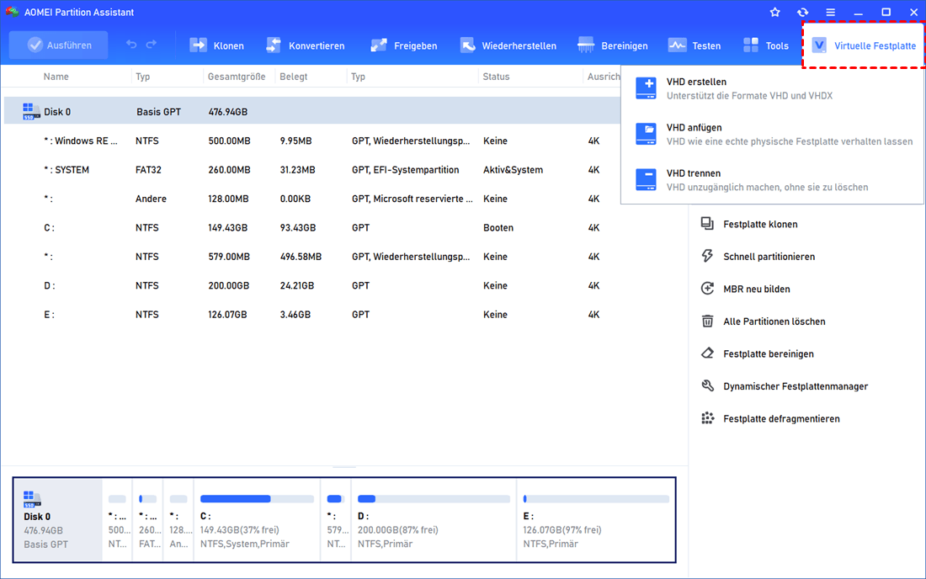Screen dimensions: 926x579
Task: Select the 260MB FAT partition block in map
Action: point(147,519)
